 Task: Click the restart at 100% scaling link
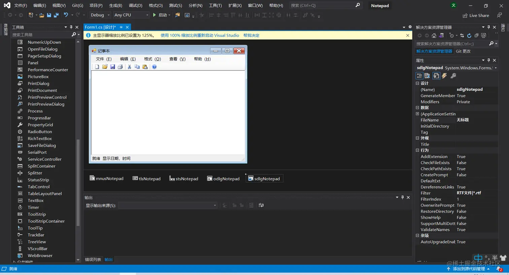200,35
